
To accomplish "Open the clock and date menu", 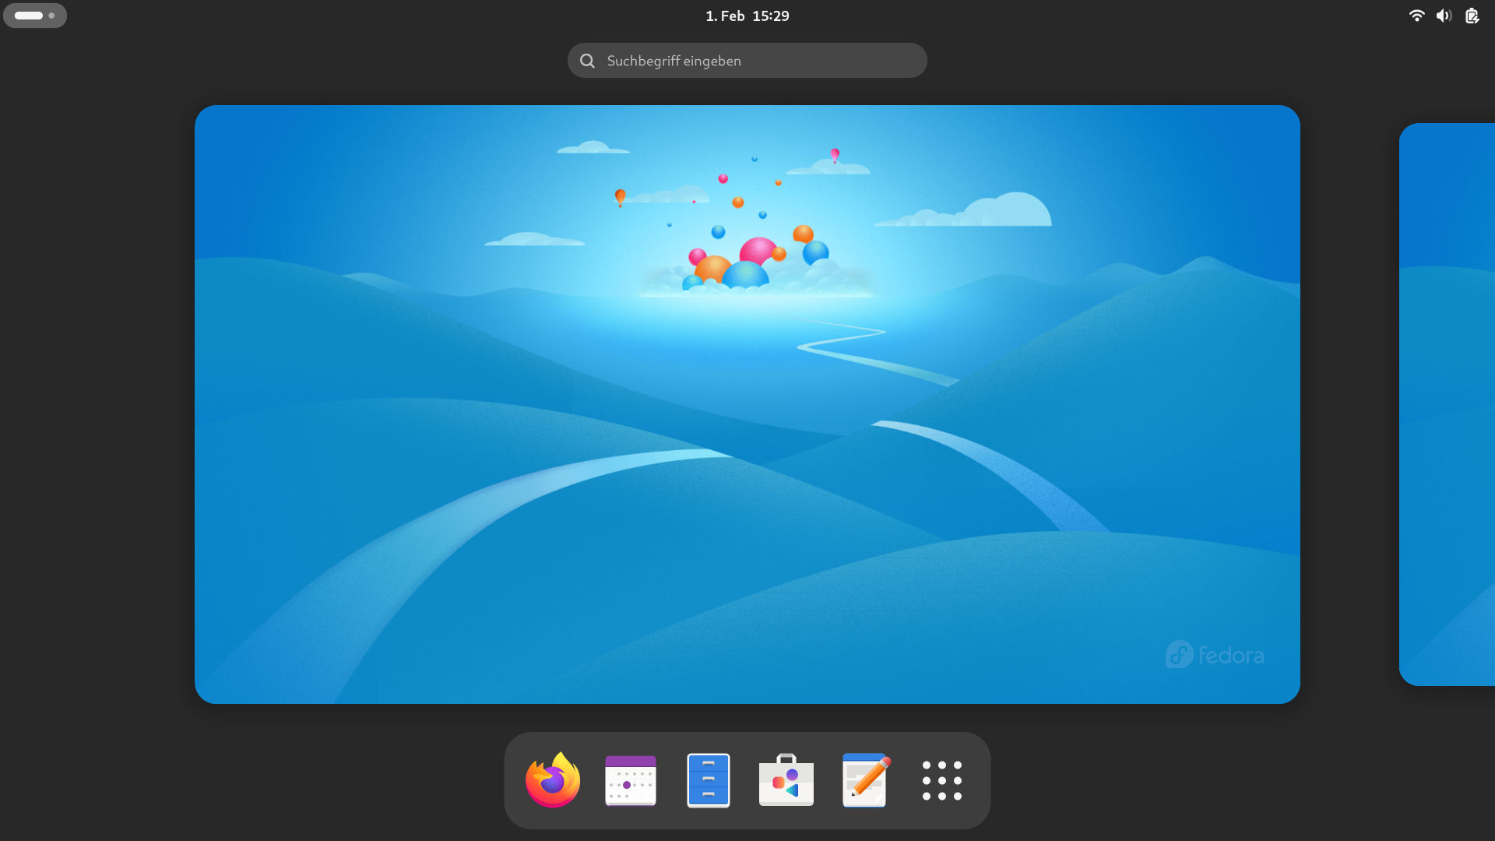I will click(747, 16).
